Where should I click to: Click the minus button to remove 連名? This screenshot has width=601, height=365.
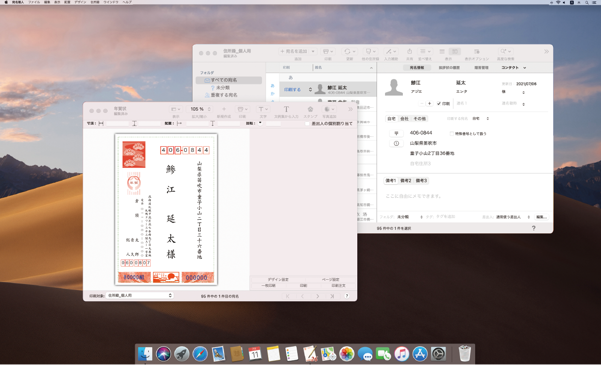click(422, 104)
